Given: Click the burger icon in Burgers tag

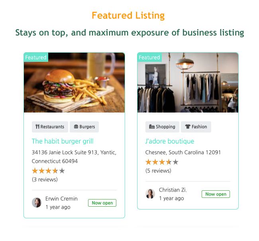Looking at the screenshot, I should point(76,127).
